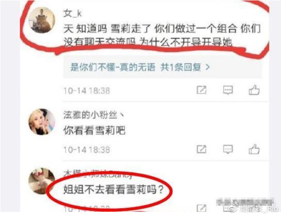Open 泫雅的小粉丝 avatar picture

(x=42, y=122)
